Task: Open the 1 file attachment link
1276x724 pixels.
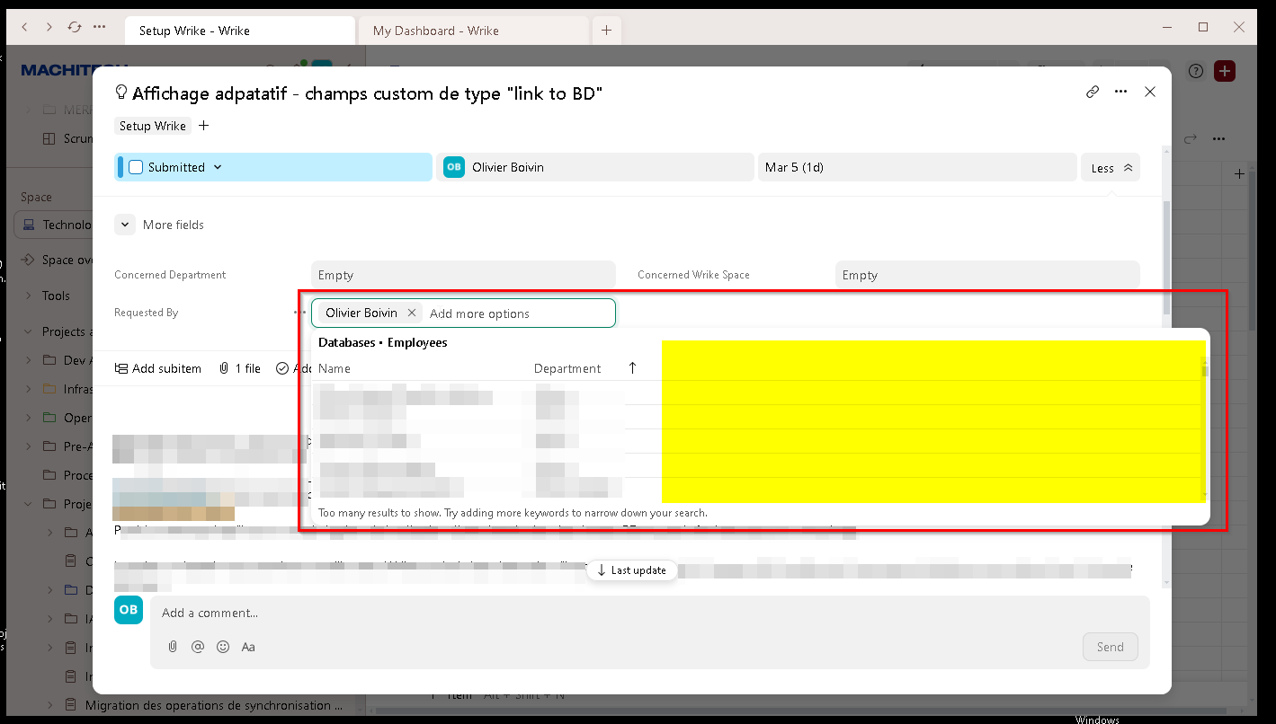Action: tap(239, 368)
